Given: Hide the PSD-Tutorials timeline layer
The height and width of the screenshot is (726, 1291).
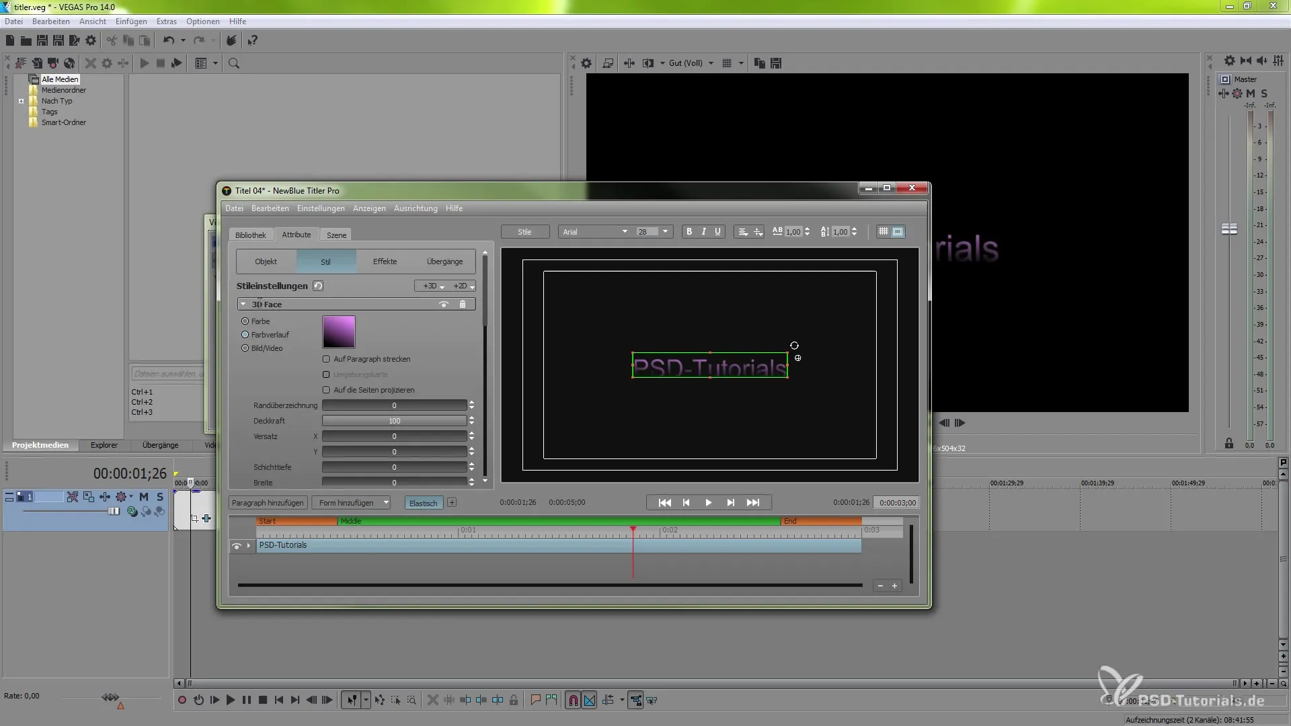Looking at the screenshot, I should pyautogui.click(x=237, y=546).
